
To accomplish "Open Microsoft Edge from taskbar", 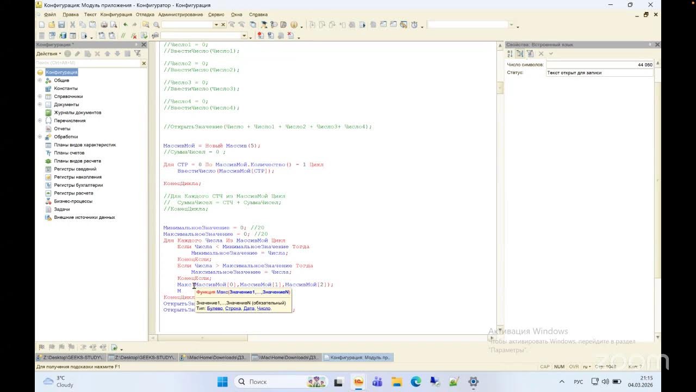I will (x=416, y=382).
